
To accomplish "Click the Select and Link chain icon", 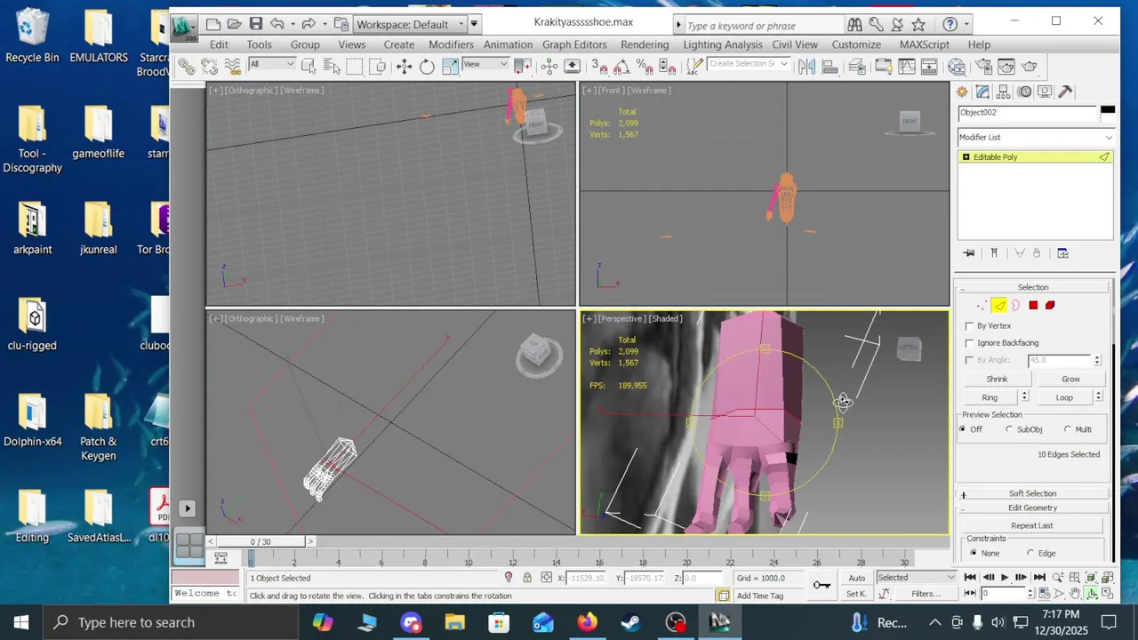I will point(185,66).
